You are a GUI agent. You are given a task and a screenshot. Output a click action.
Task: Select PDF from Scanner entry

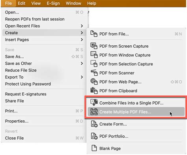(x=136, y=73)
